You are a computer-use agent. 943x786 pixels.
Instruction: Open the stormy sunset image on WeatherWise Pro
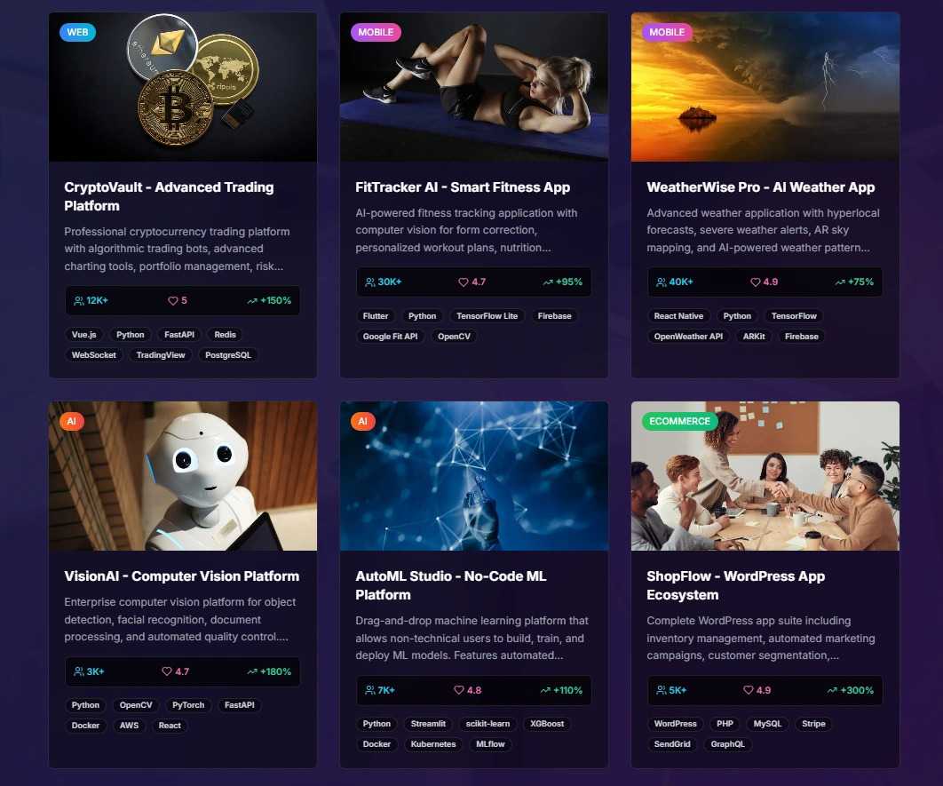click(765, 87)
